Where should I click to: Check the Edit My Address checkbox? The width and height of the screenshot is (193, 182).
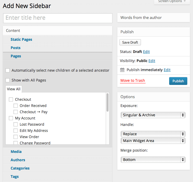[x=16, y=131]
